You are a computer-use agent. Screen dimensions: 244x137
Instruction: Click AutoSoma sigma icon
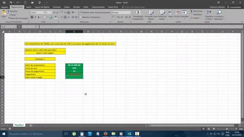191,11
